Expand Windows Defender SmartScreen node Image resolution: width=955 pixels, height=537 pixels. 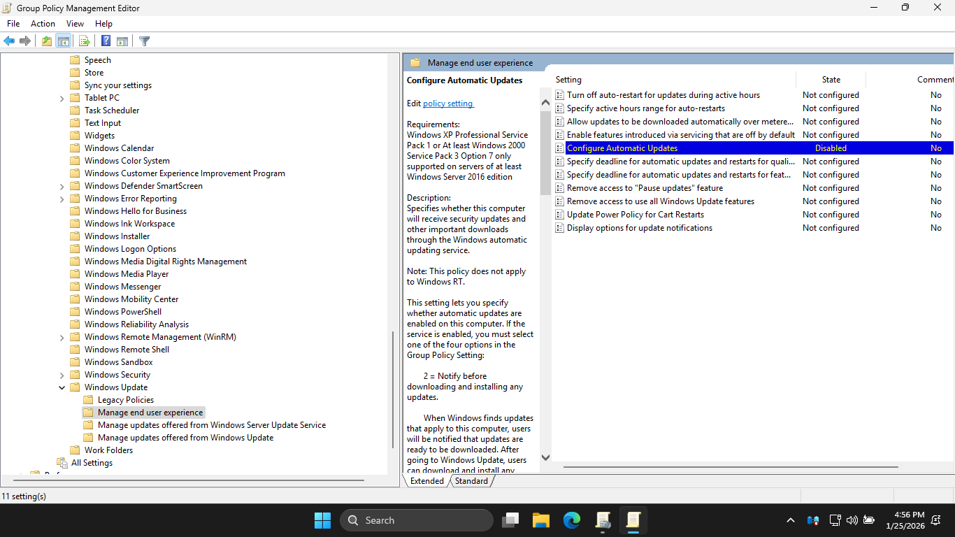62,187
